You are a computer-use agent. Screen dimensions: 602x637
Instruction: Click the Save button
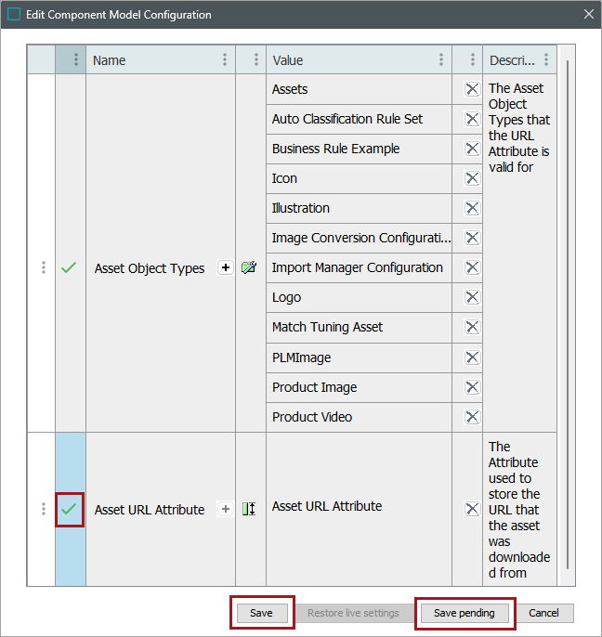click(261, 613)
